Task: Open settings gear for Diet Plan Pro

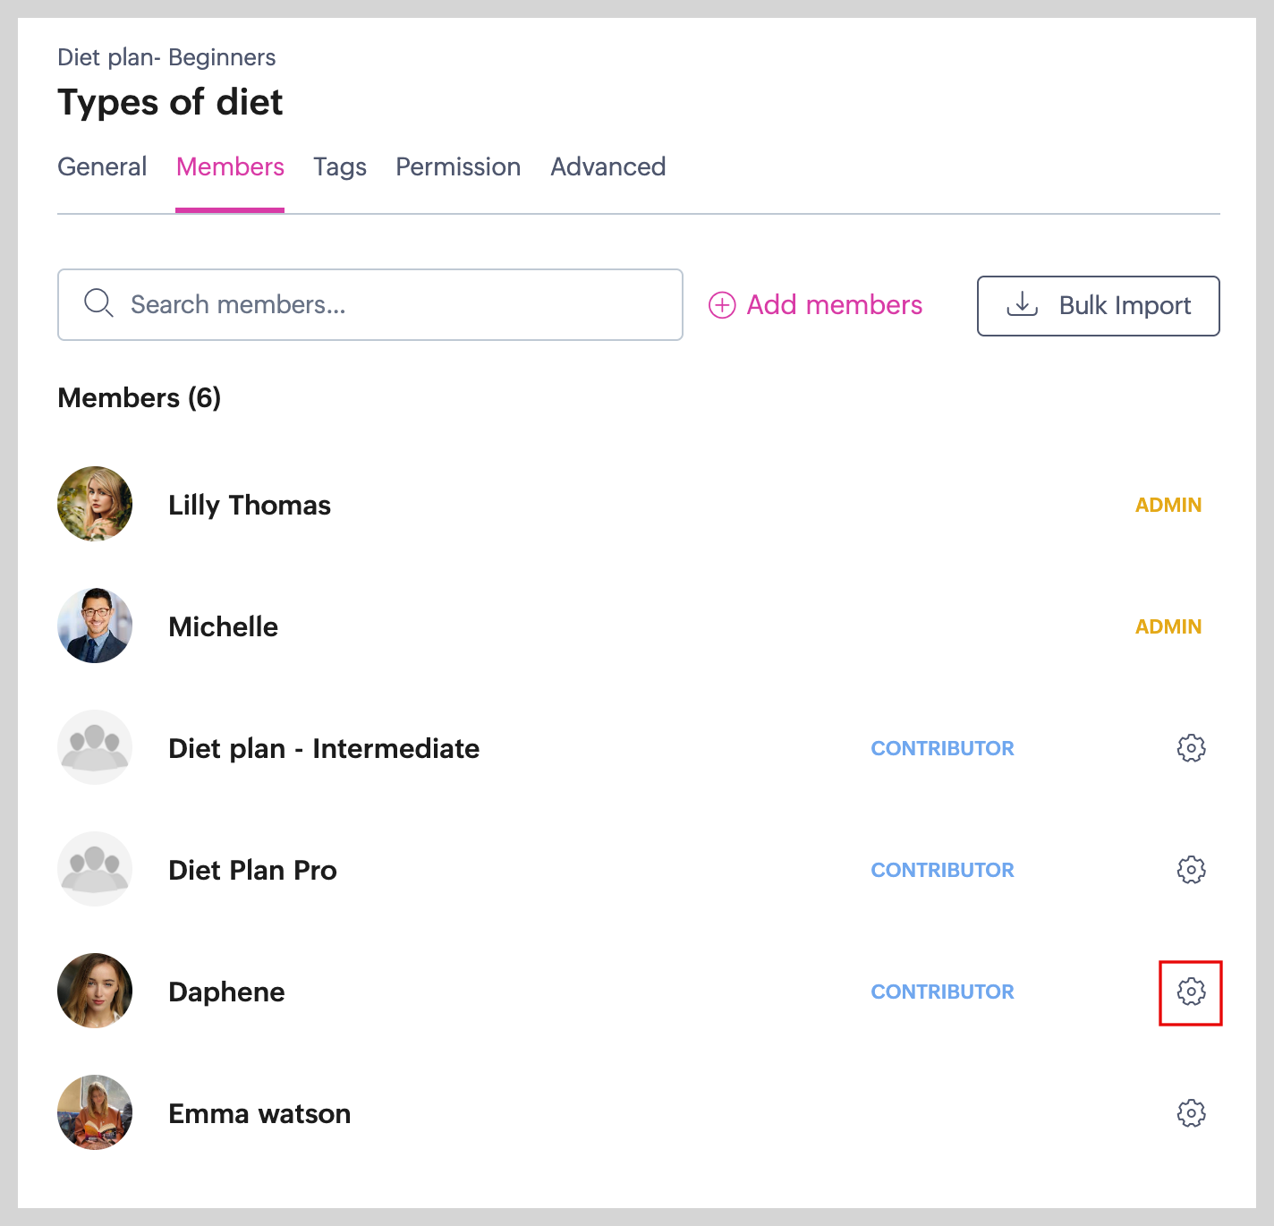Action: pos(1191,870)
